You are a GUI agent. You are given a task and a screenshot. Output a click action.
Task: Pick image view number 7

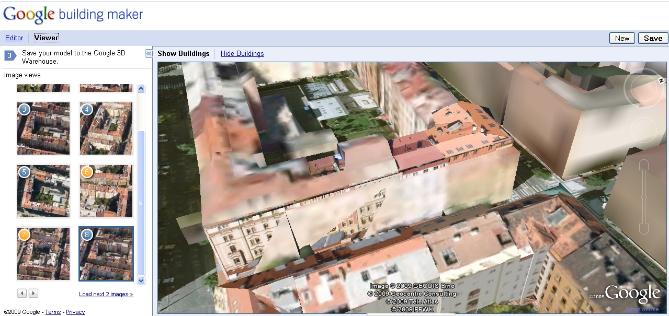pos(43,254)
